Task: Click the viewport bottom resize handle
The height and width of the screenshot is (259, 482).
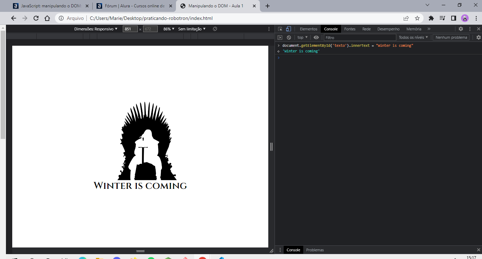Action: [140, 251]
